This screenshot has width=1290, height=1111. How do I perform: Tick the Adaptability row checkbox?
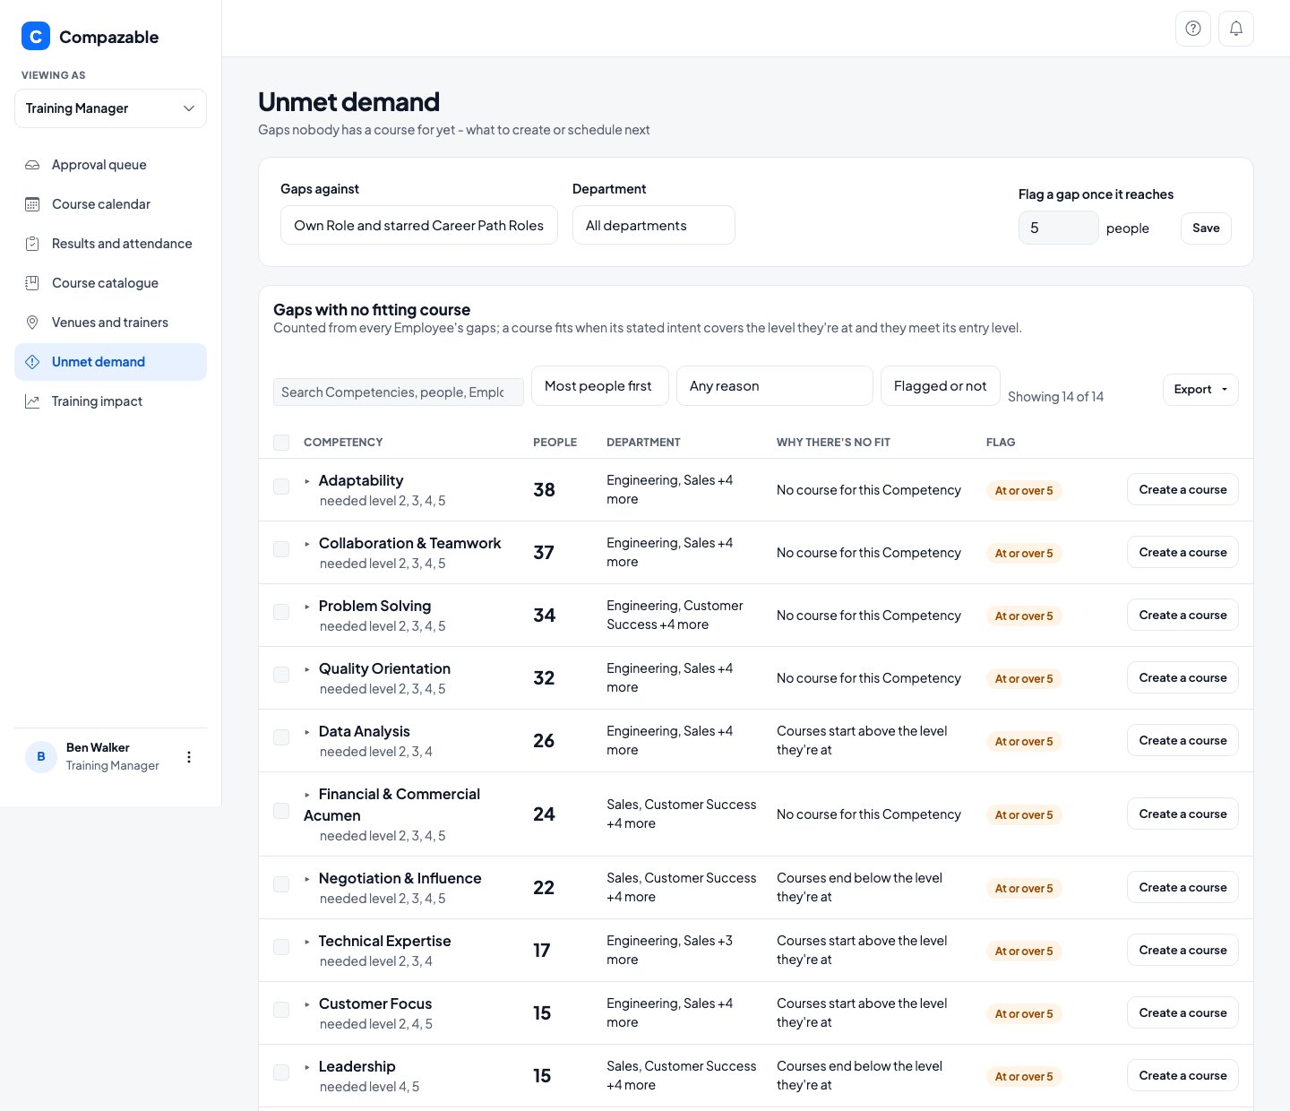[x=281, y=487]
